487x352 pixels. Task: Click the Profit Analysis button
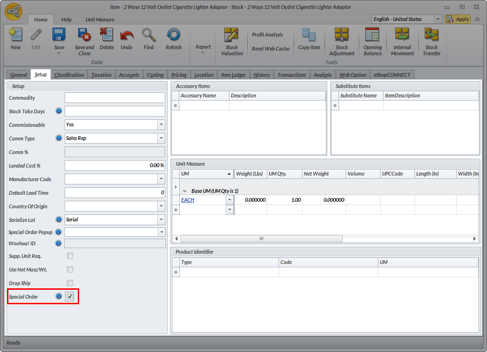pyautogui.click(x=267, y=35)
